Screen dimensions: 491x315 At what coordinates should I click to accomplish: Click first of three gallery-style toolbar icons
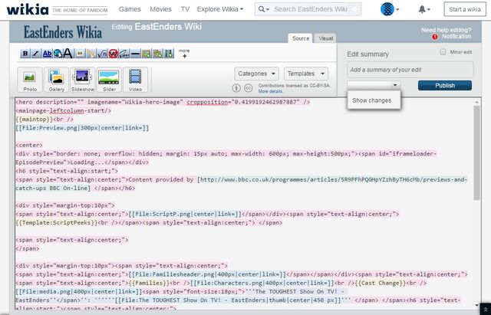click(x=147, y=54)
